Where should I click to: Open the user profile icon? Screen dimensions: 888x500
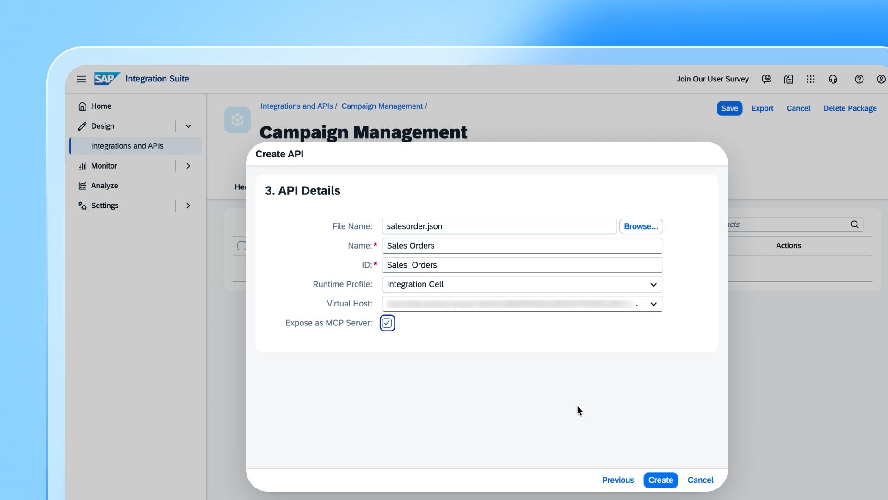881,79
